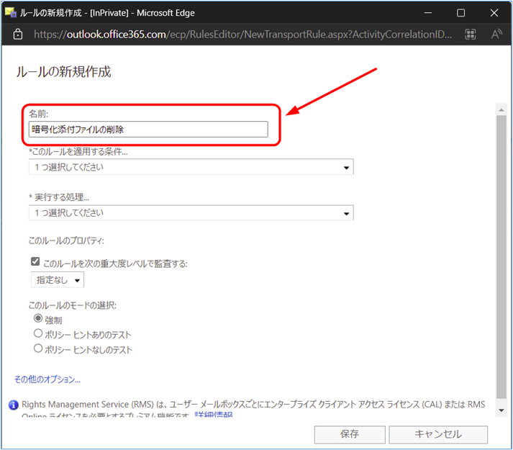This screenshot has width=513, height=450.
Task: Open the apps grid icon in address bar
Action: (x=471, y=34)
